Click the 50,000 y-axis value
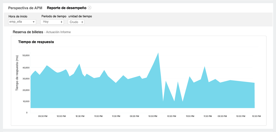 26,55
